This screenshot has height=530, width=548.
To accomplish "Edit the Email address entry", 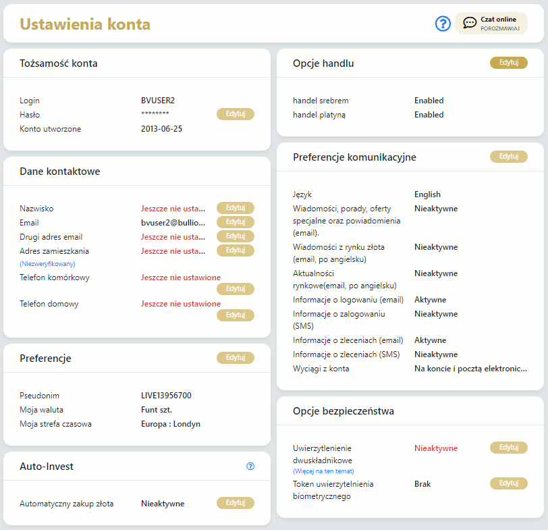I will (235, 222).
